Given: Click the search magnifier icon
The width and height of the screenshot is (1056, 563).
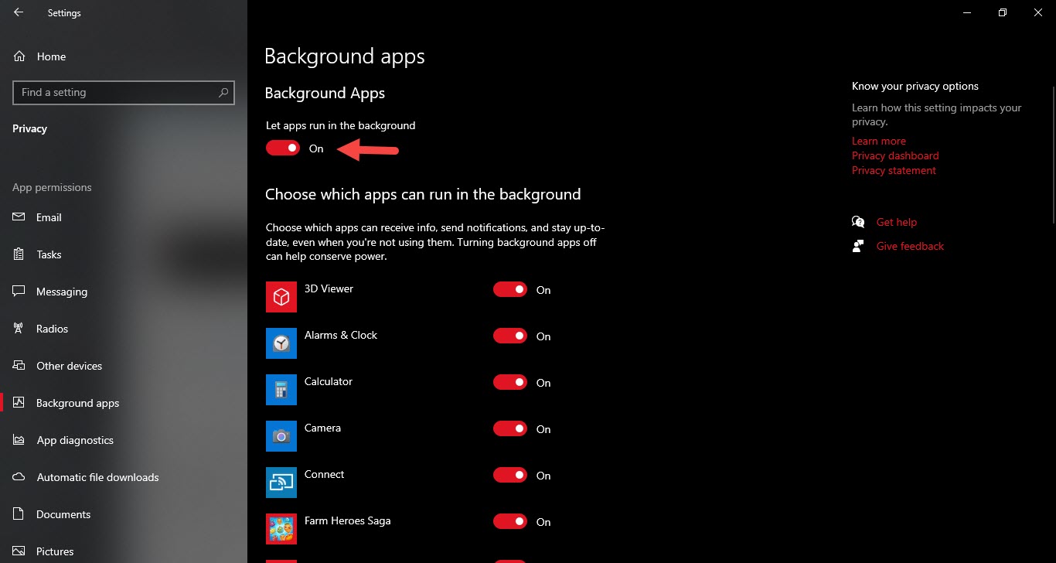Looking at the screenshot, I should click(223, 92).
